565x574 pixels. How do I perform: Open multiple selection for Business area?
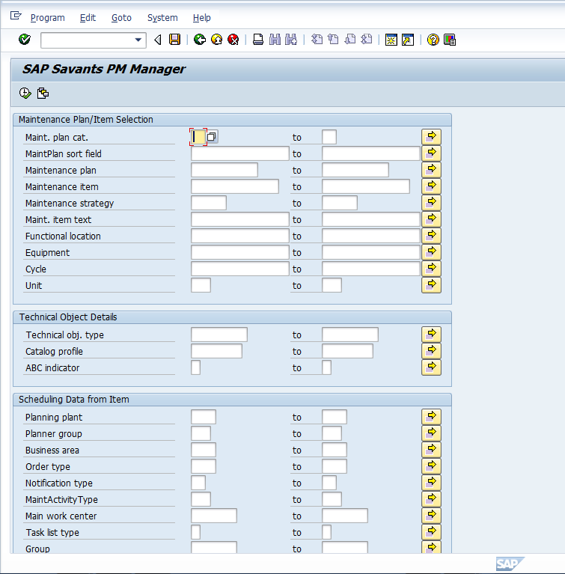tap(431, 450)
